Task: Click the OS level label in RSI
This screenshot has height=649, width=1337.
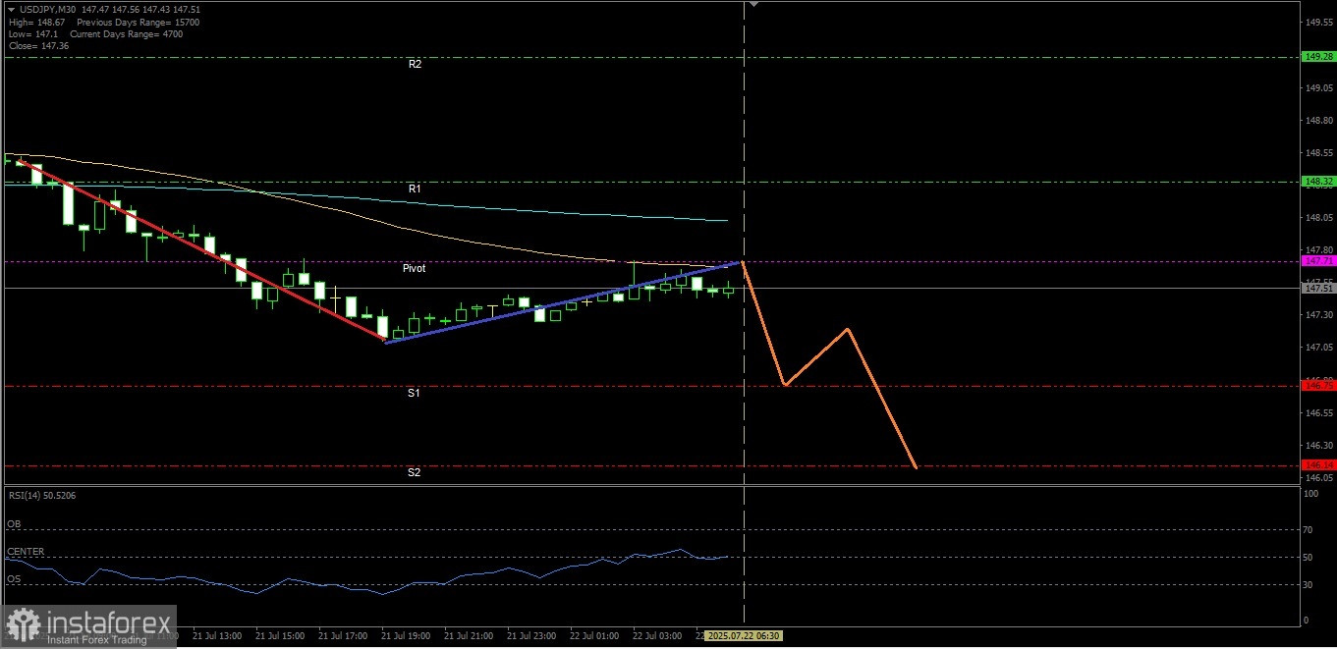Action: [14, 579]
